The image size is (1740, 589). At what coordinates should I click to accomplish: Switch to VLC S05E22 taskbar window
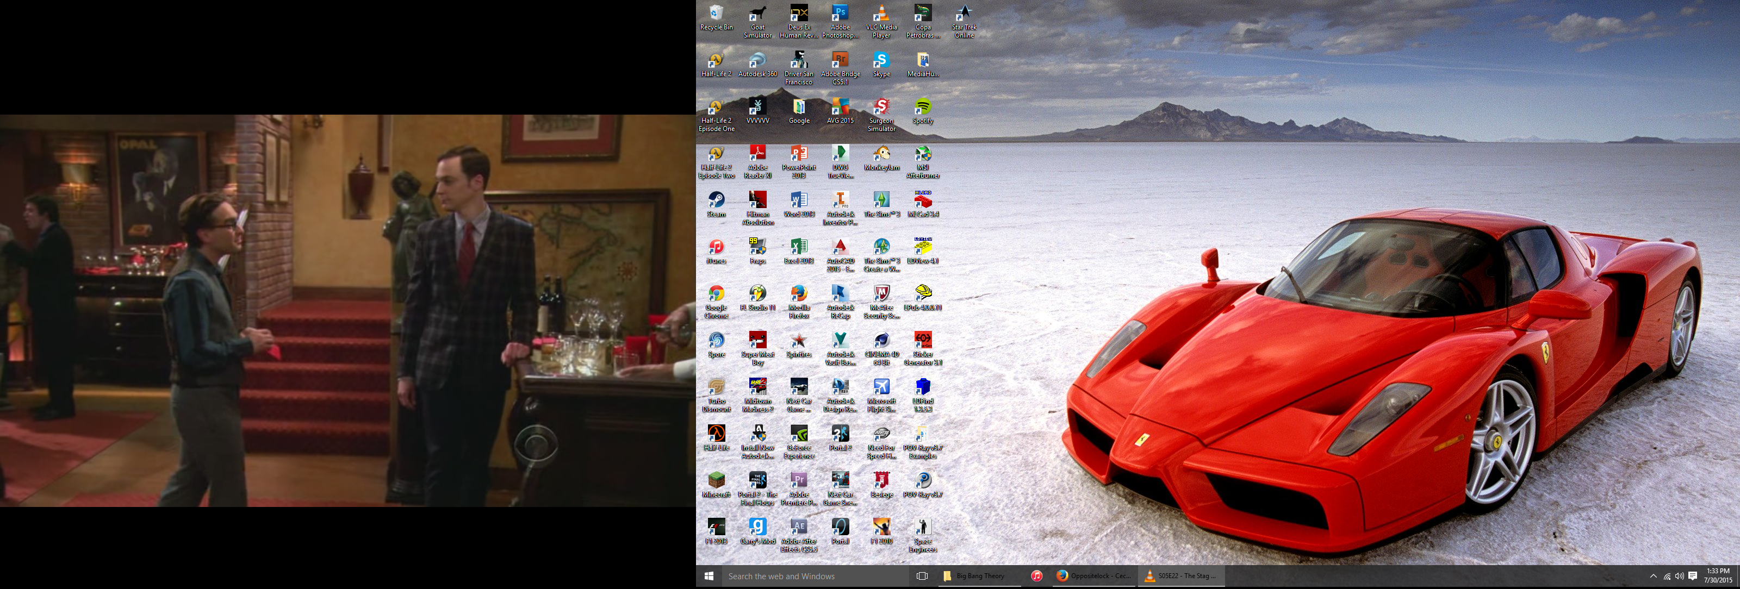pyautogui.click(x=1180, y=576)
